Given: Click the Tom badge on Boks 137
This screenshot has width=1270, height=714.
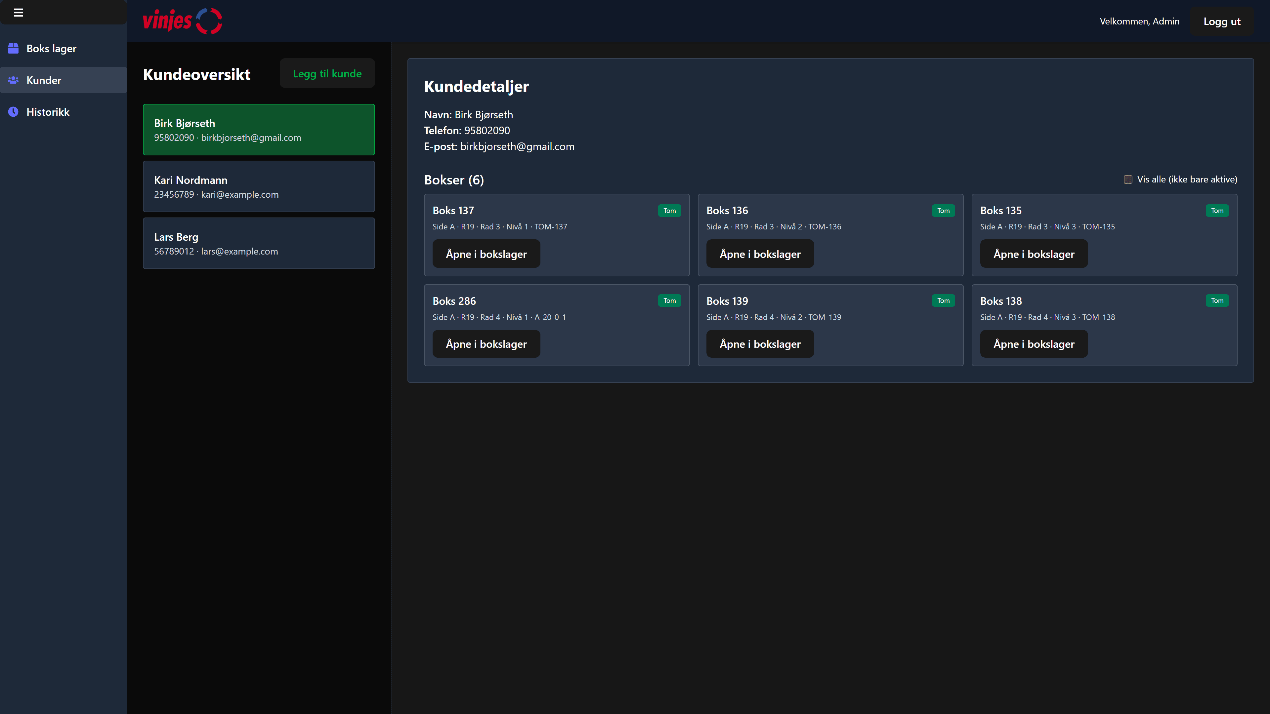Looking at the screenshot, I should coord(669,211).
